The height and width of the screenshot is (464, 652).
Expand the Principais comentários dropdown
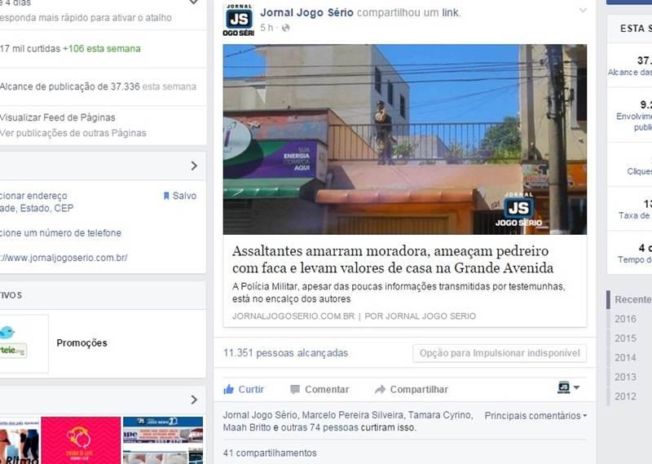[x=535, y=416]
